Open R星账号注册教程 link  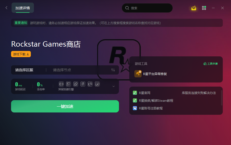[x=151, y=108]
